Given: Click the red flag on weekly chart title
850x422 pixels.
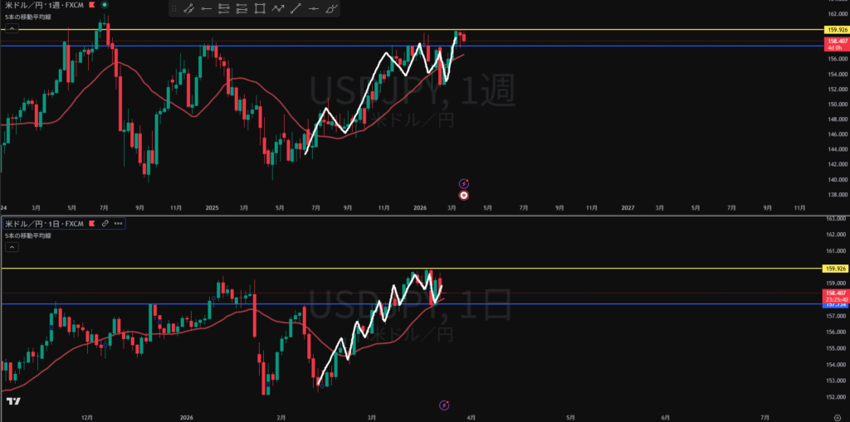Looking at the screenshot, I should [x=92, y=5].
